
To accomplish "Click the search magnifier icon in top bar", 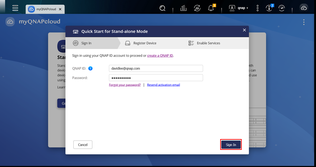I will tap(162, 8).
